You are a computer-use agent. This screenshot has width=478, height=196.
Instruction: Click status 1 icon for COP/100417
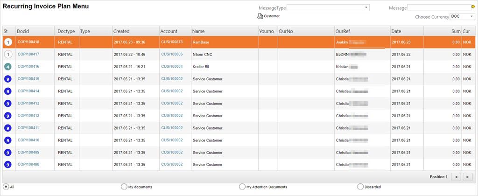[8, 54]
